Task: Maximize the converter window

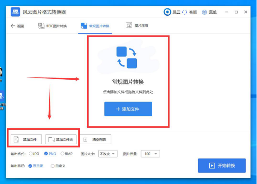Action: (236, 12)
